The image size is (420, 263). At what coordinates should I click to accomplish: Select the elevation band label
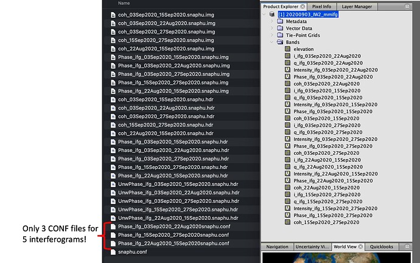point(304,49)
